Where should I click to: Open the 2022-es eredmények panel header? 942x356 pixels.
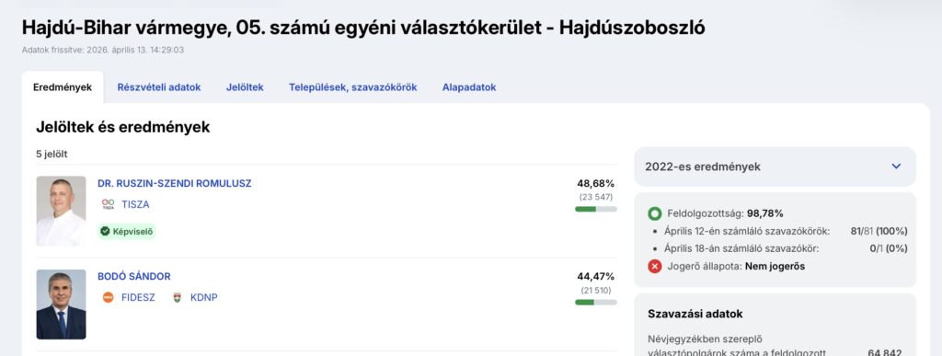pyautogui.click(x=775, y=167)
